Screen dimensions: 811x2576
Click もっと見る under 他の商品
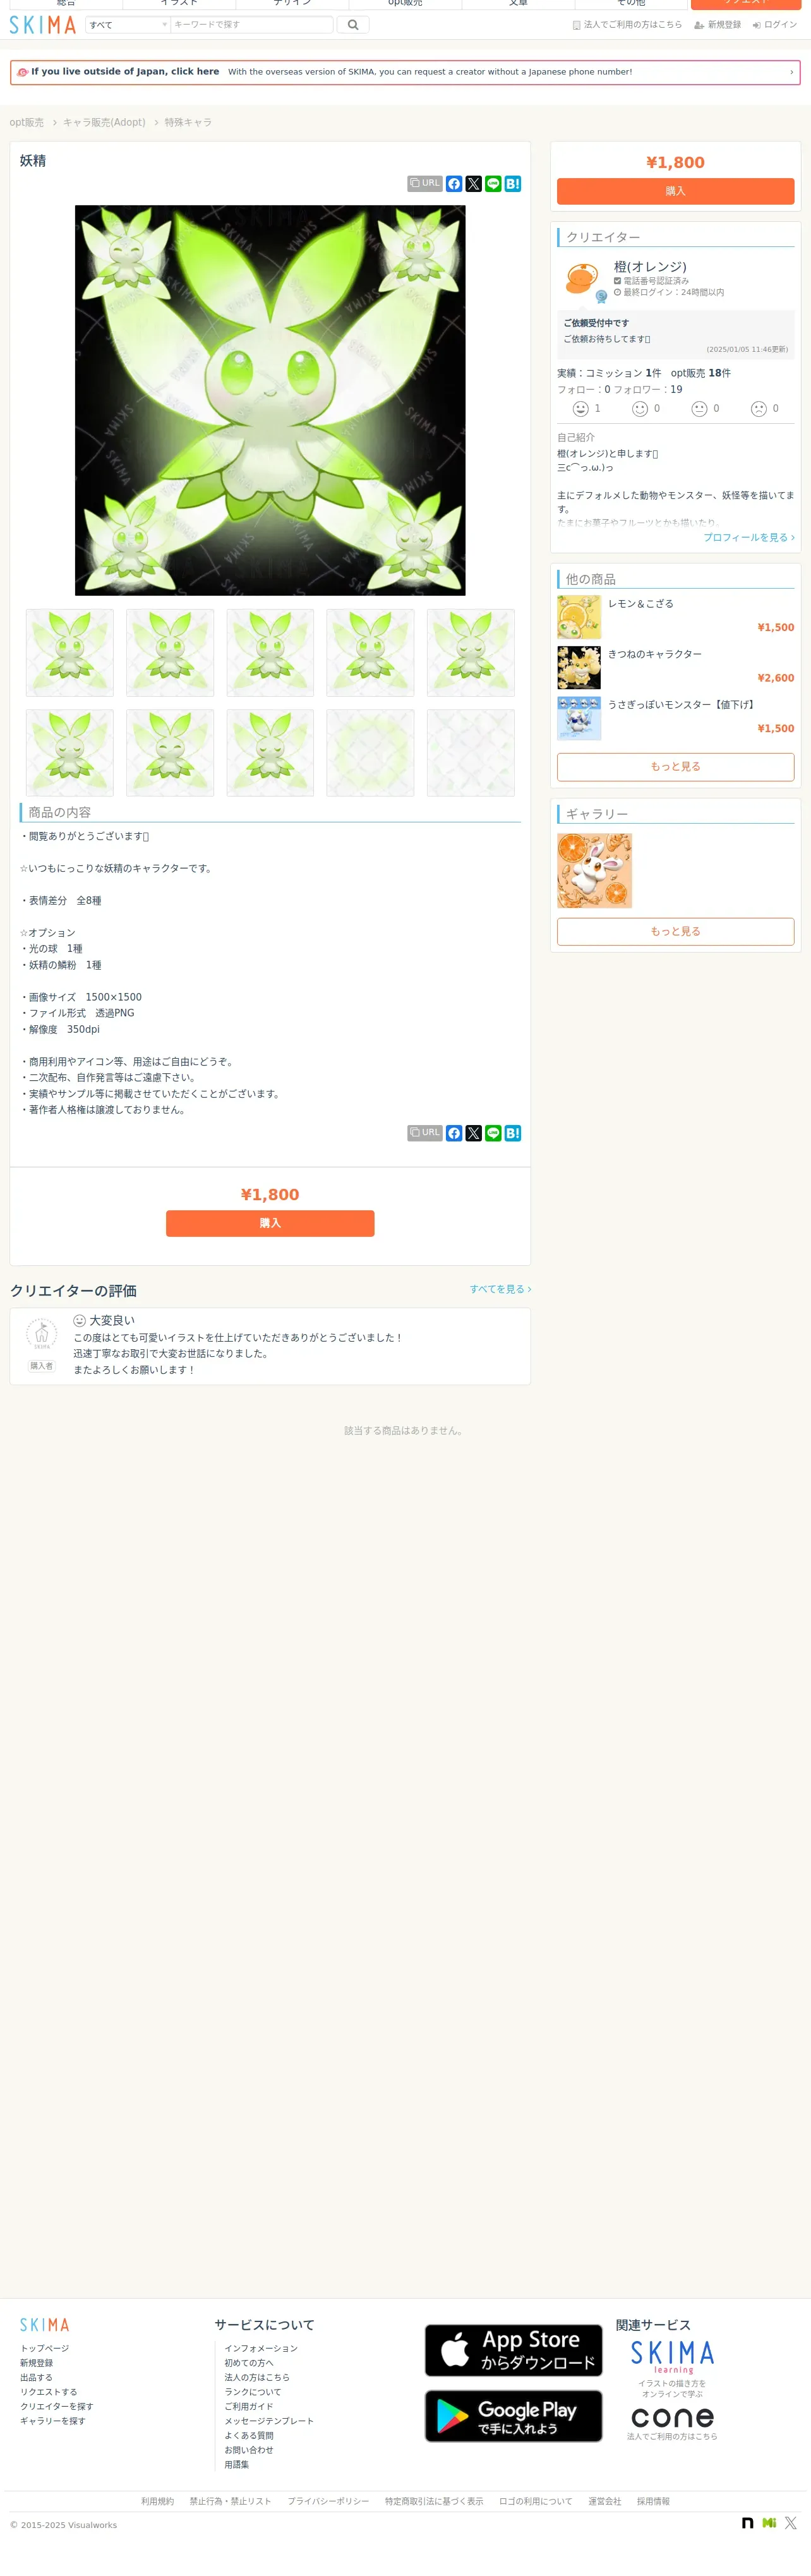[x=675, y=767]
